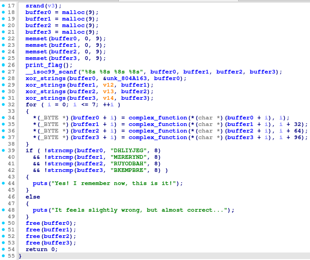
Task: Click buffer3 assignment on line 21
Action: 38,32
